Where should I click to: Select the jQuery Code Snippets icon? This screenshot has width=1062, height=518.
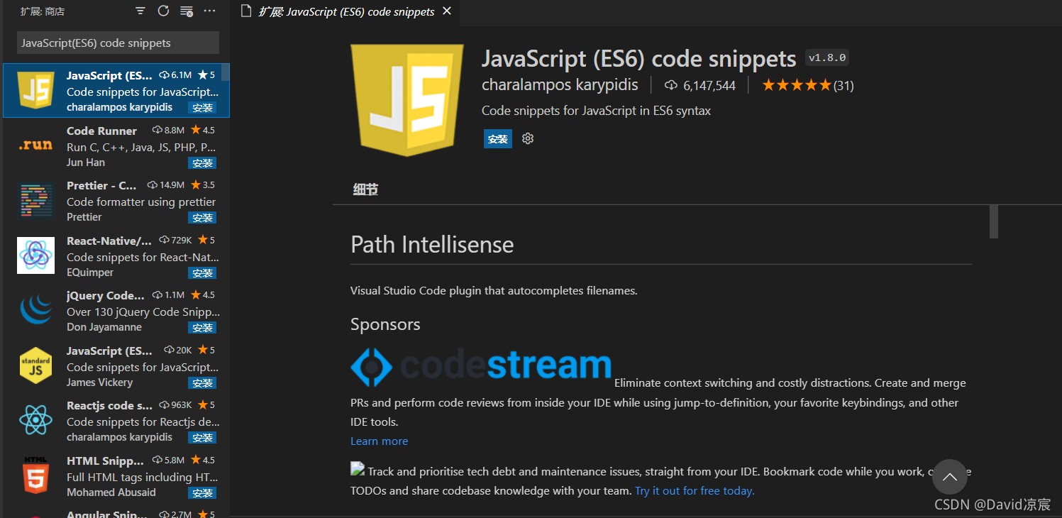click(35, 310)
